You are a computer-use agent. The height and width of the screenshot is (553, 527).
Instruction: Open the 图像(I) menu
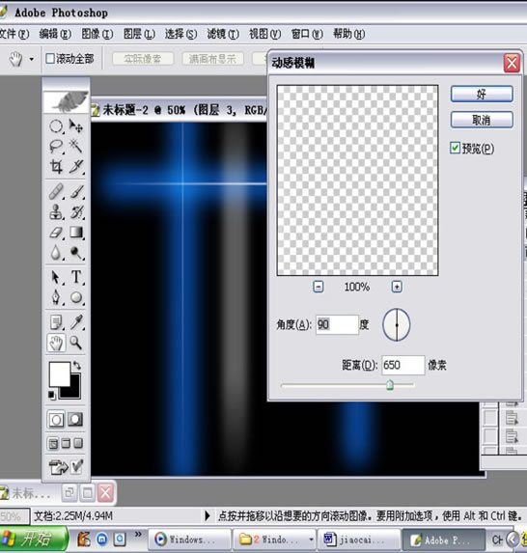[x=97, y=34]
